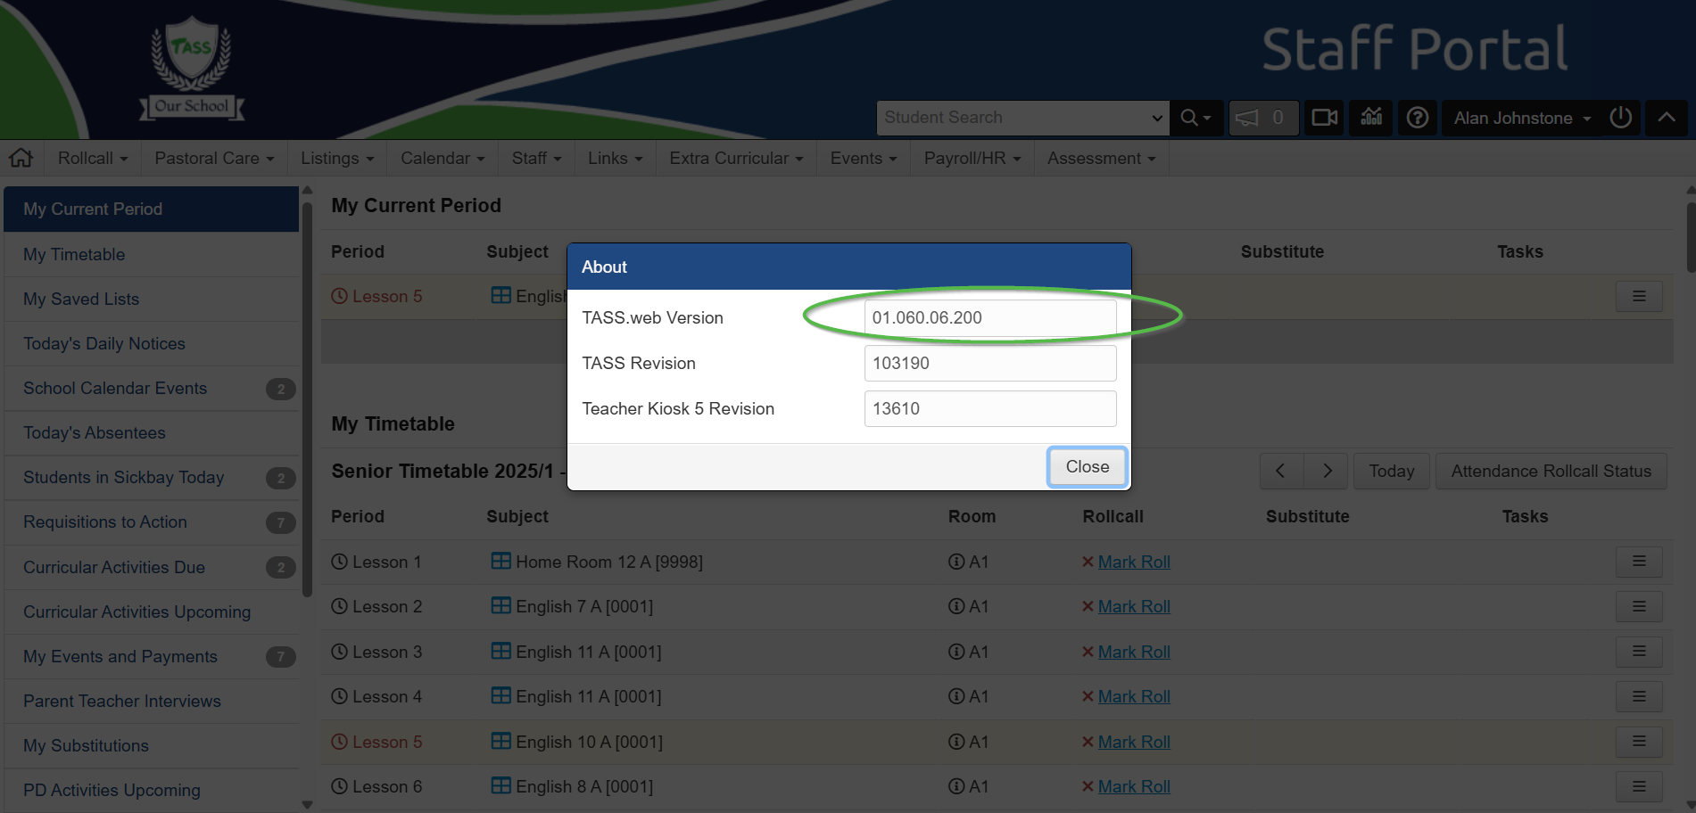Open Lesson 1 tasks hamburger menu
This screenshot has height=813, width=1696.
click(1638, 562)
